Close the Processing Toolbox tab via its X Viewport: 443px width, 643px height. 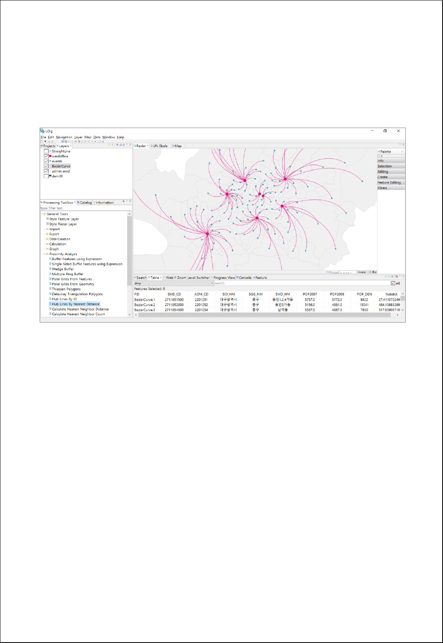click(x=75, y=202)
